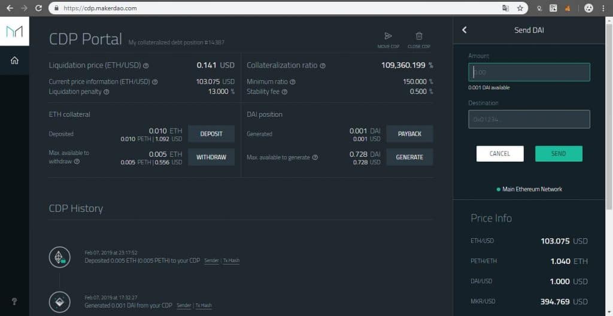Screen dimensions: 613x316
Task: Show info for Collateralization ratio
Action: pyautogui.click(x=323, y=66)
